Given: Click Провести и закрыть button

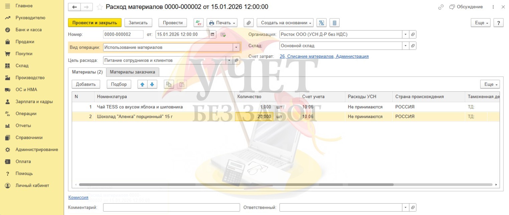Looking at the screenshot, I should 95,23.
